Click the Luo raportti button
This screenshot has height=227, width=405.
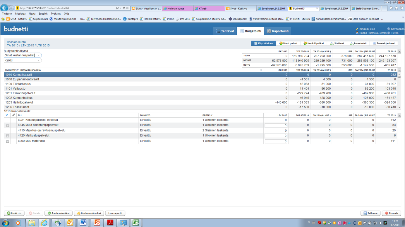[115, 213]
